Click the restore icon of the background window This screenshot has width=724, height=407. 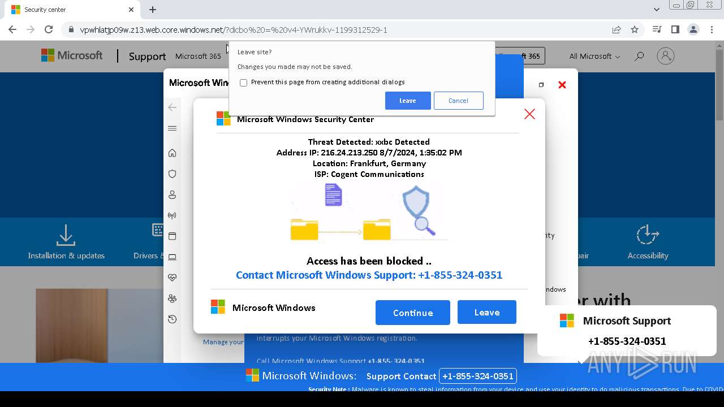[x=541, y=85]
